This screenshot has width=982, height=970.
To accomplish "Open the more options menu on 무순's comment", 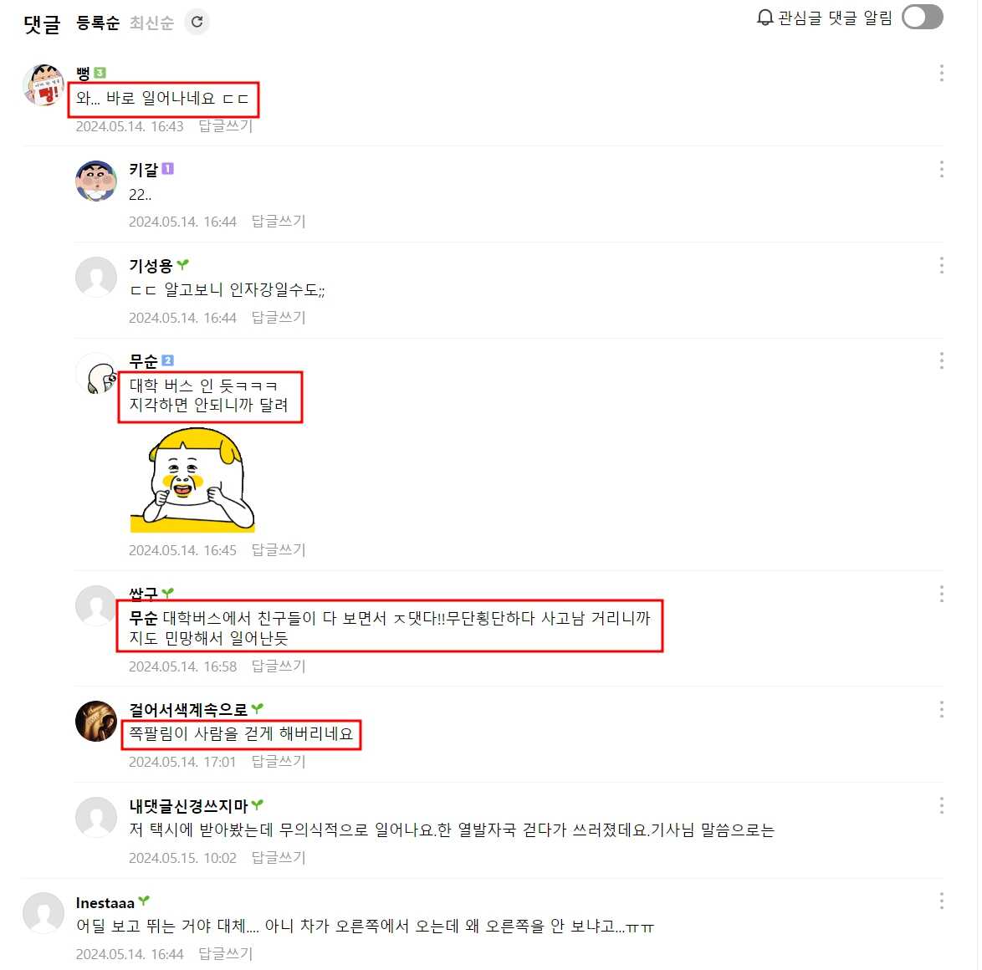I will click(941, 360).
